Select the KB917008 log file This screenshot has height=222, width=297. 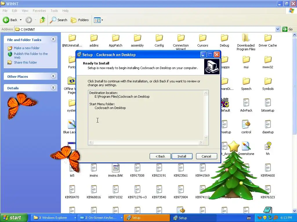(137, 171)
